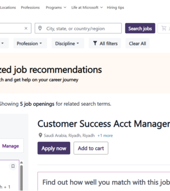Open the job cart icon

coord(164,28)
